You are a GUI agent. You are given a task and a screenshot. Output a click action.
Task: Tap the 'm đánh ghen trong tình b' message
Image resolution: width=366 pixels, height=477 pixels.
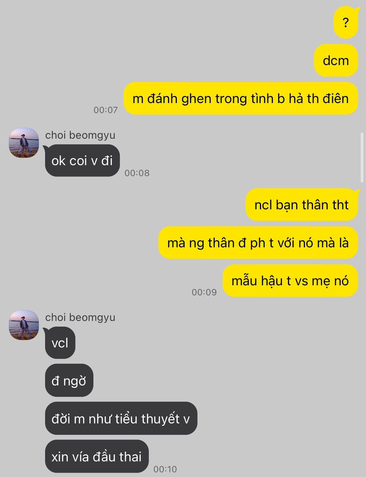240,98
